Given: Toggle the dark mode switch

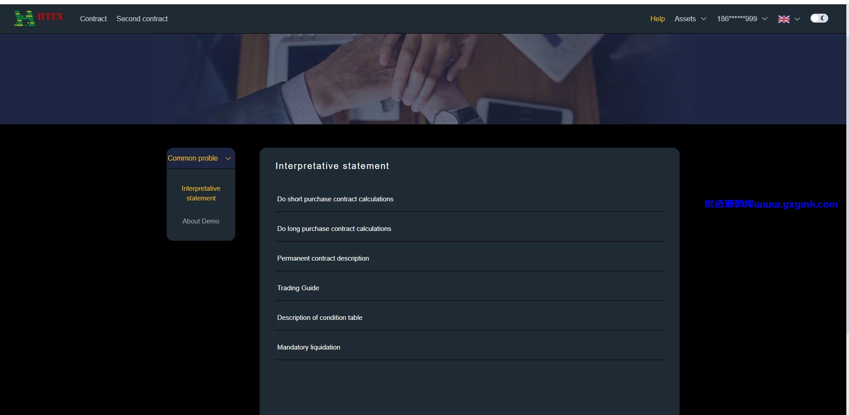Looking at the screenshot, I should tap(819, 18).
